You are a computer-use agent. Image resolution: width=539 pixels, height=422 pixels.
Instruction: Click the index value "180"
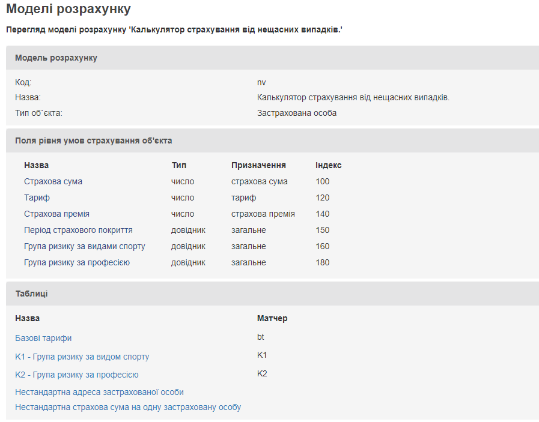click(x=322, y=262)
